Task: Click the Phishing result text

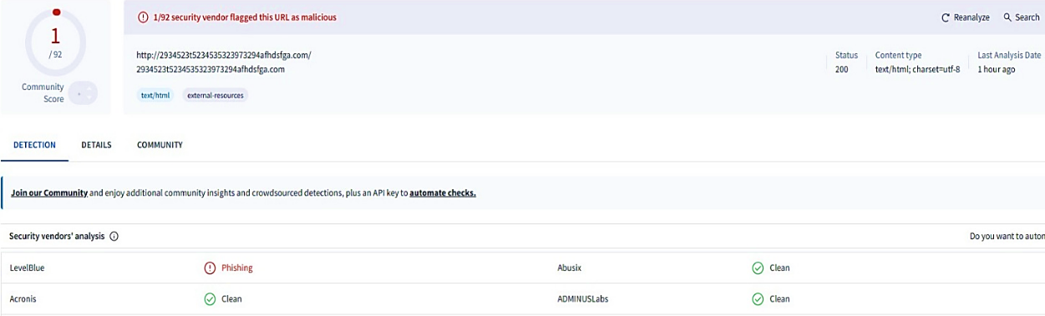Action: [x=237, y=268]
